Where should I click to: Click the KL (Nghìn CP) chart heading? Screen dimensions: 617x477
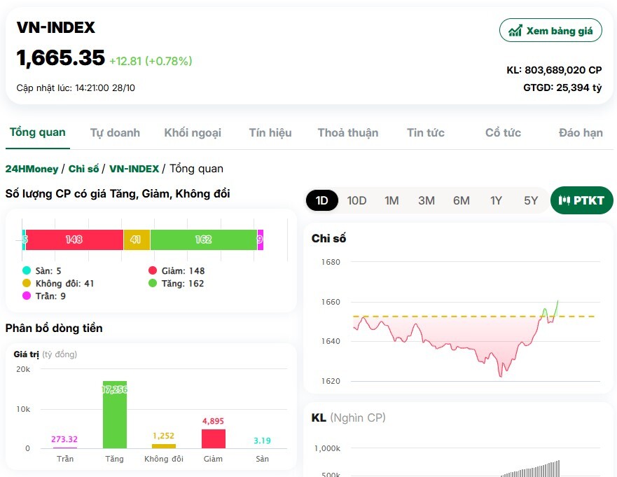point(348,417)
